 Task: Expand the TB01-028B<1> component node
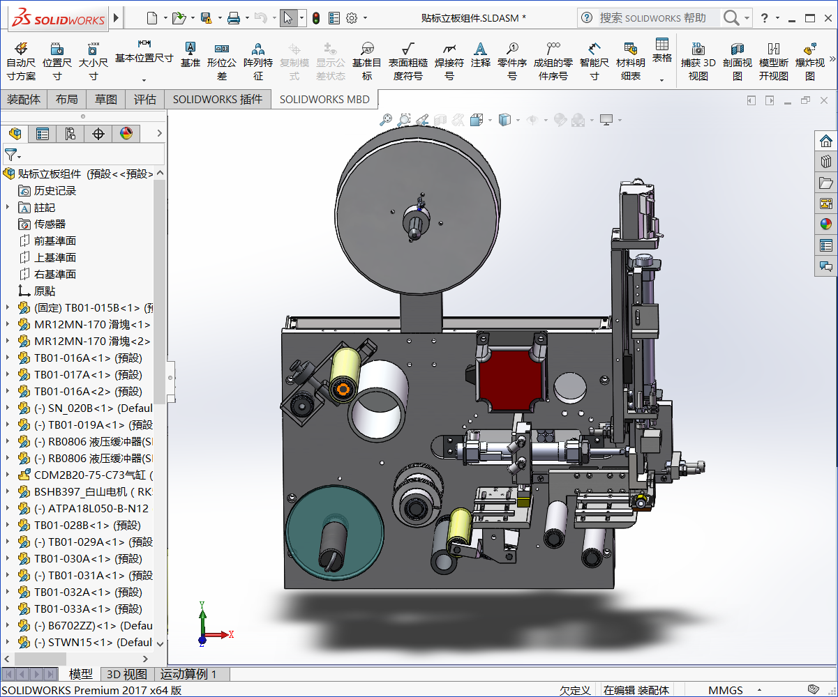(x=8, y=525)
